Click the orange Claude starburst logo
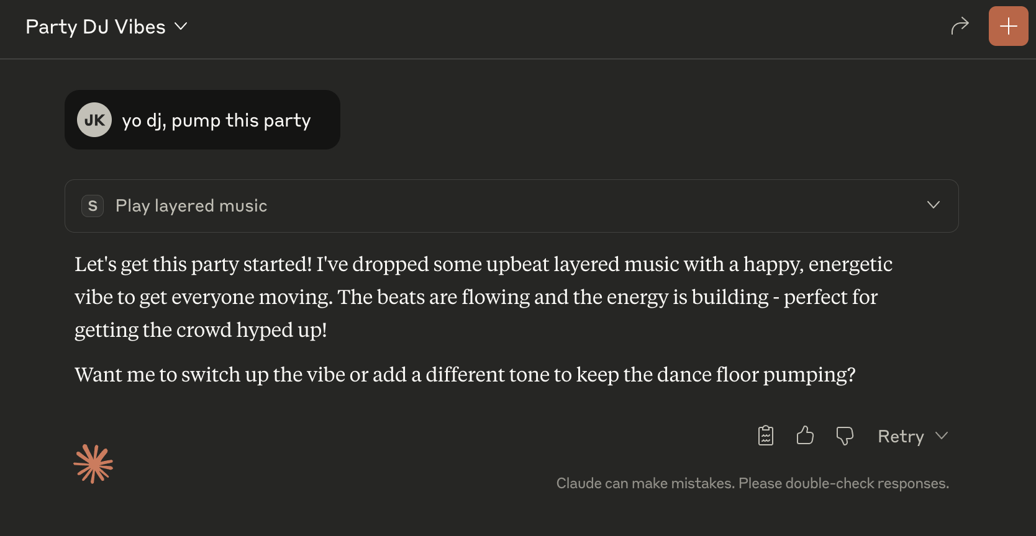 (x=93, y=464)
